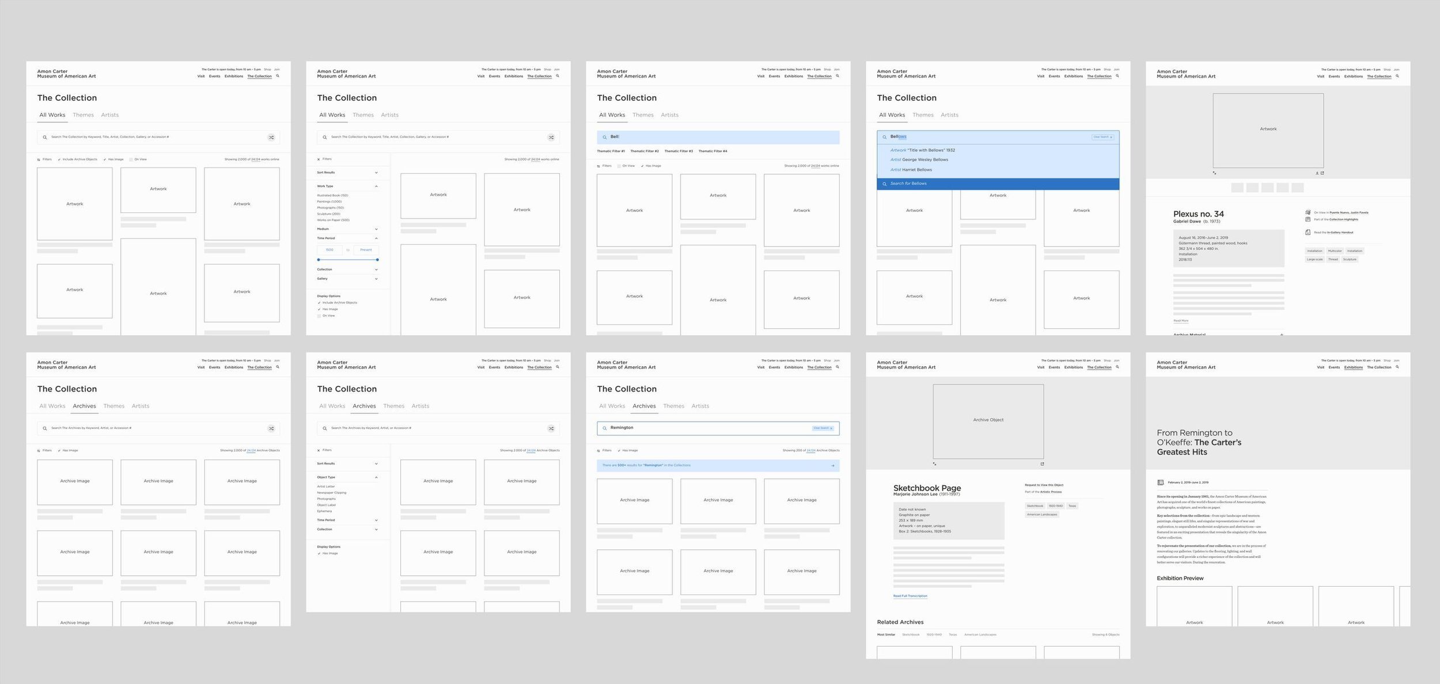
Task: Open Archives tab in Remington search frame
Action: click(644, 406)
